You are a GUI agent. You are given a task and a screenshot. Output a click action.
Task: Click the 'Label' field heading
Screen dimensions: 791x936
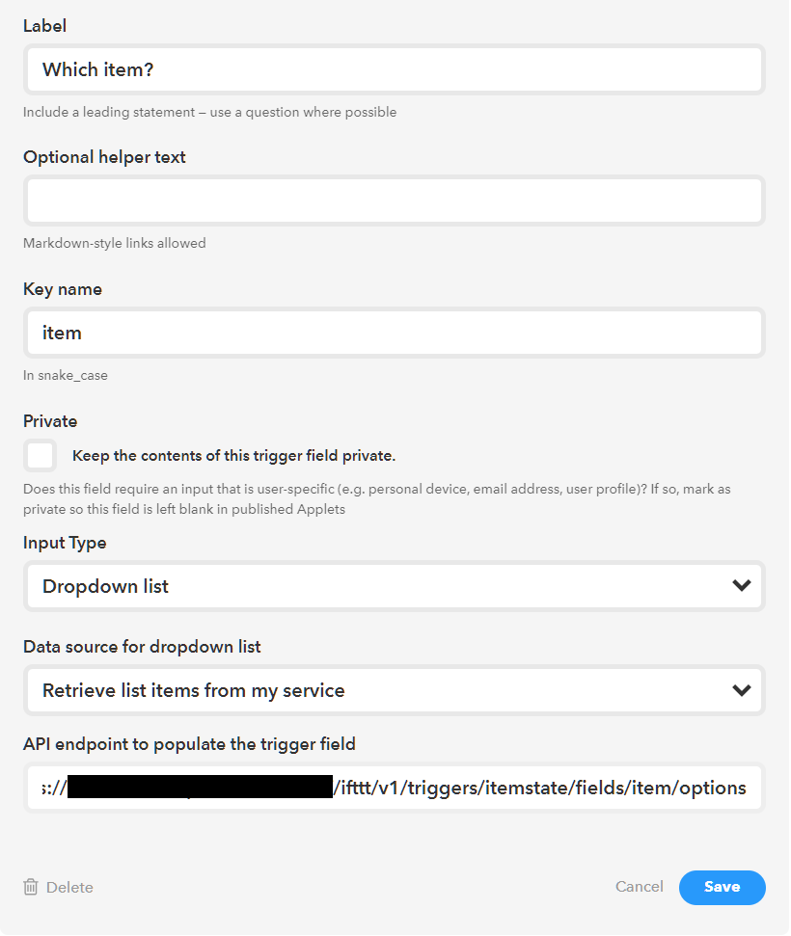tap(44, 26)
